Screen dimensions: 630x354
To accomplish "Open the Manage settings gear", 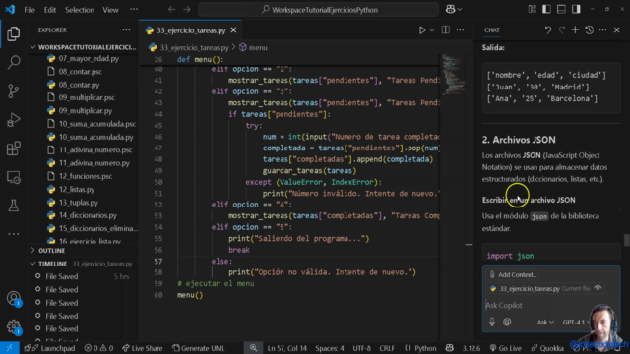I will [x=13, y=326].
